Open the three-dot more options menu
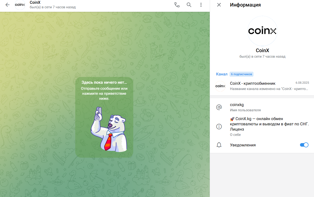314x197 pixels. (201, 5)
